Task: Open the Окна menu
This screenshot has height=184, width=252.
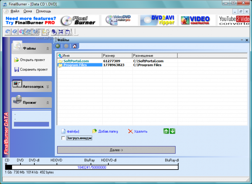Action: [x=28, y=11]
